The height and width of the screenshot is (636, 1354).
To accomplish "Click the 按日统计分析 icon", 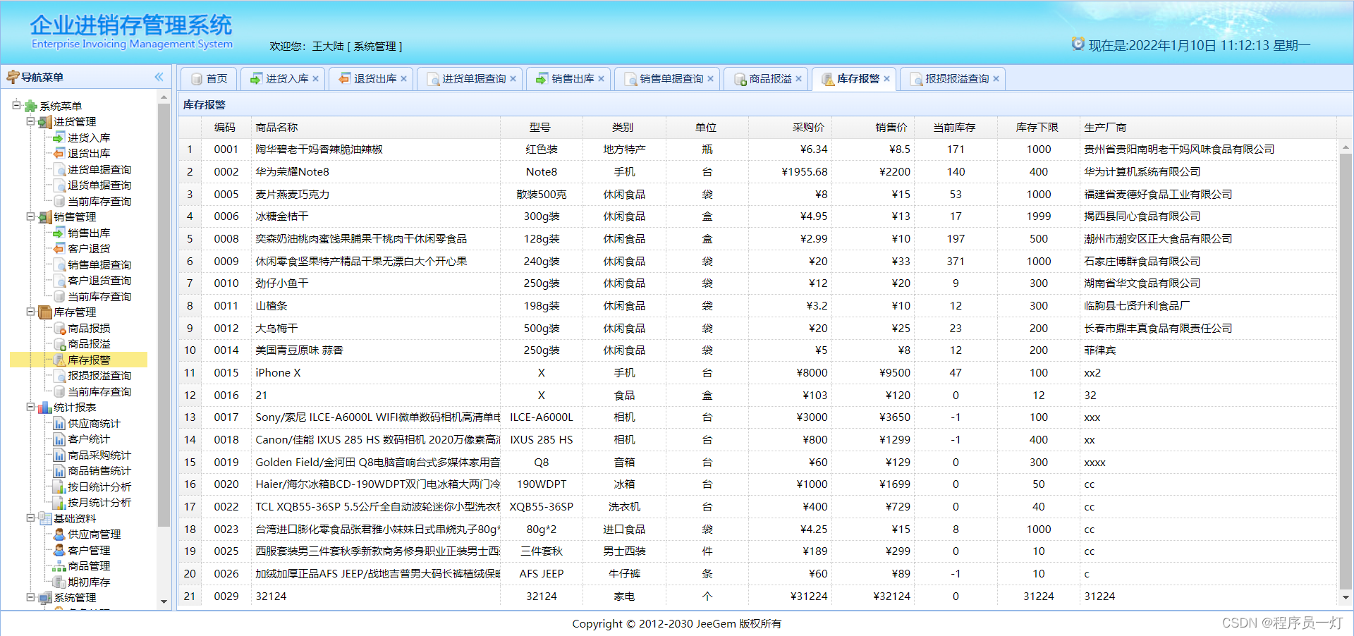I will coord(59,487).
